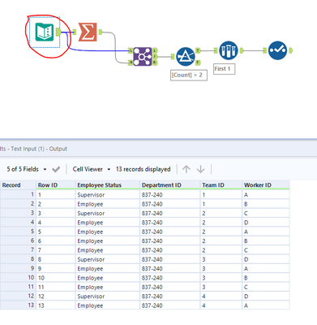This screenshot has height=325, width=317.
Task: Select Department ID cell in record 4
Action: click(x=170, y=223)
